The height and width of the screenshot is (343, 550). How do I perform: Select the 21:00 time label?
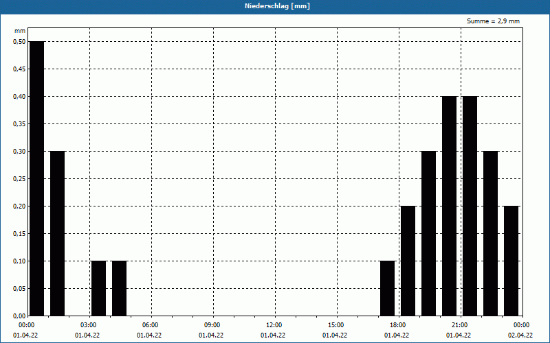coord(460,325)
